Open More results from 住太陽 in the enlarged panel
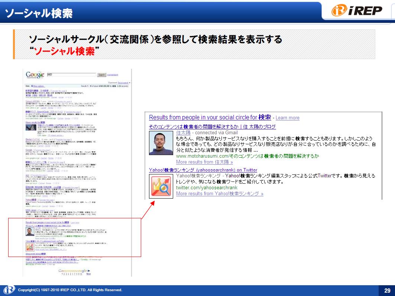395x296 pixels. (x=204, y=162)
